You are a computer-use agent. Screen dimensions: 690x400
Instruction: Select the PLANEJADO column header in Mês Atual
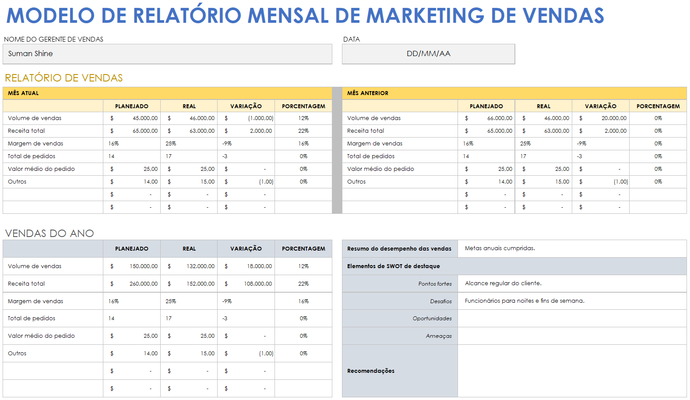pyautogui.click(x=132, y=106)
